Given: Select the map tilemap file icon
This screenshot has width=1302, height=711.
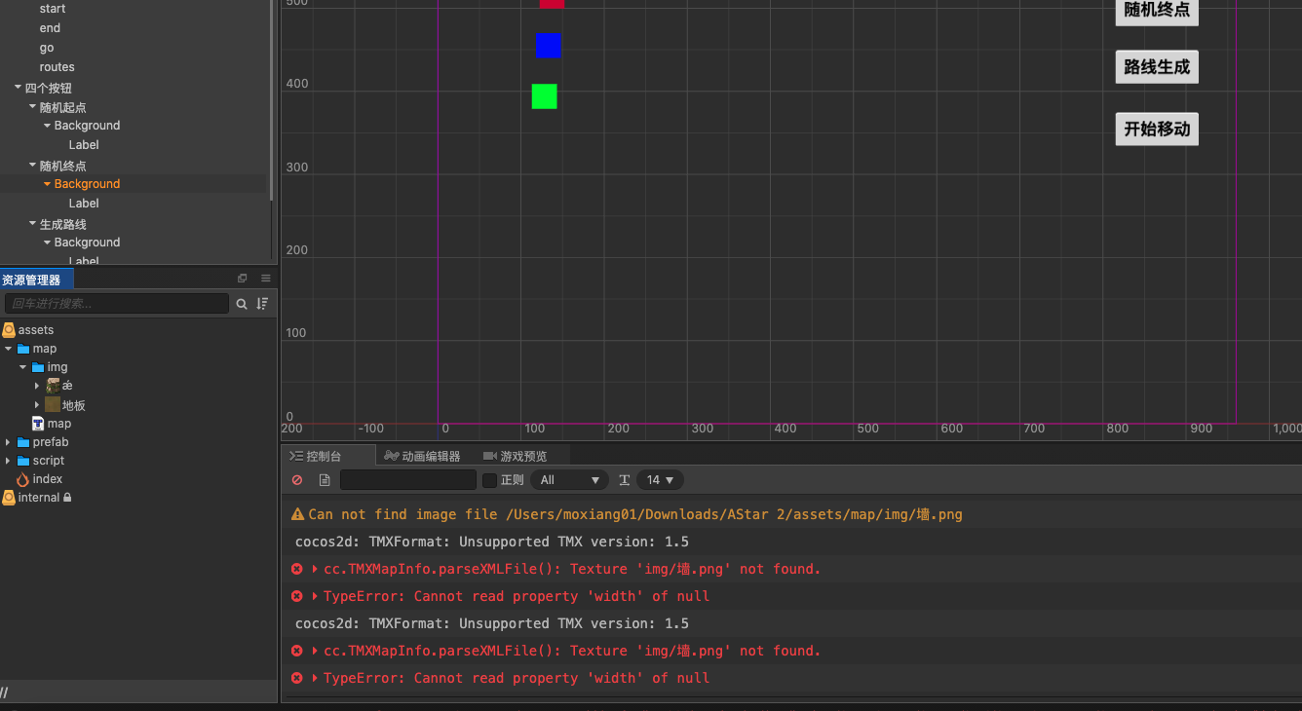Looking at the screenshot, I should [x=38, y=424].
